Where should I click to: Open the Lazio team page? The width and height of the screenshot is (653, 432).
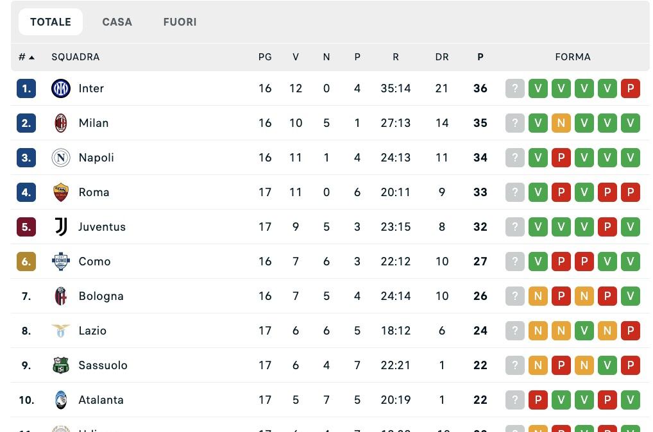pyautogui.click(x=92, y=331)
